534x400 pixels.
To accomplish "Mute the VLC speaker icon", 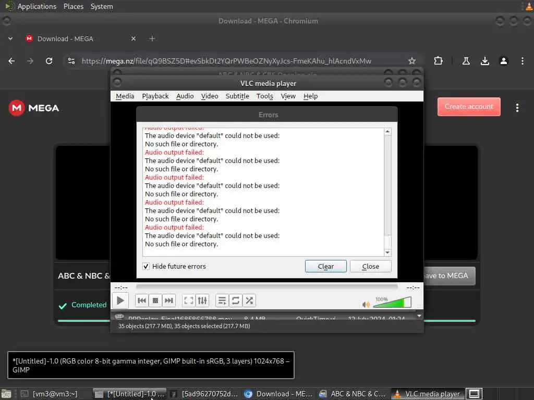I will coord(366,304).
